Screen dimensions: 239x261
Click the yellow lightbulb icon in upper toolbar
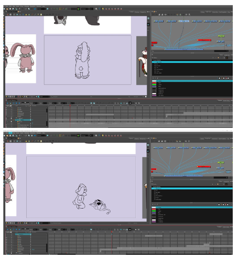click(103, 9)
